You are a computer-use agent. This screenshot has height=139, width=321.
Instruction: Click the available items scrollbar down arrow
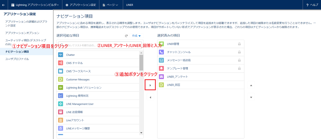tap(141, 133)
